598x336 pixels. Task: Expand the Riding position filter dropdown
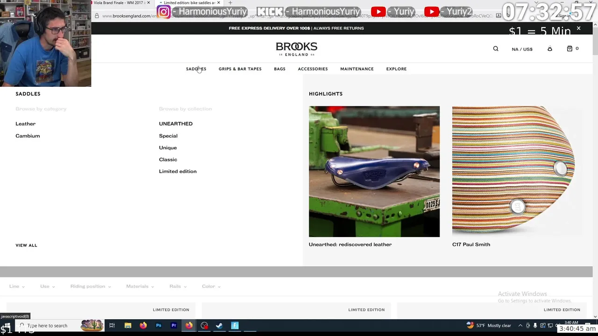[x=91, y=286]
